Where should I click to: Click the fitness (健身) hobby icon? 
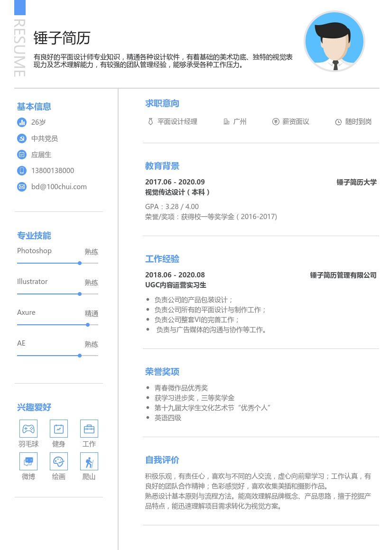(59, 429)
